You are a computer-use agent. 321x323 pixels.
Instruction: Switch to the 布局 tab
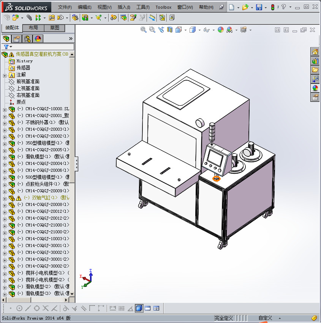[33, 28]
